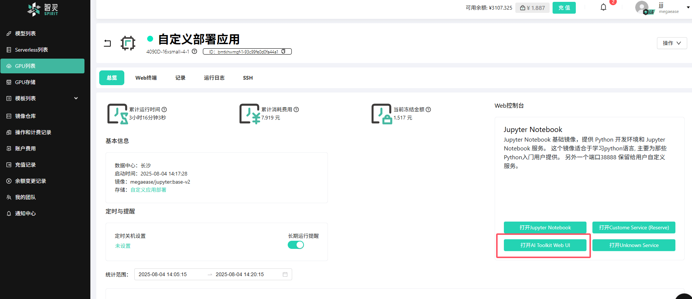Click the user avatar image

coord(642,7)
